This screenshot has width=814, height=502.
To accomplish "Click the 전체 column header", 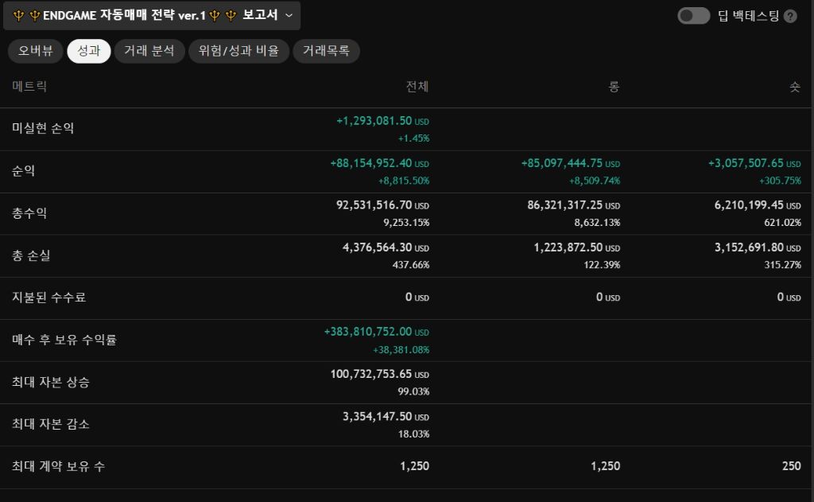I will 417,86.
